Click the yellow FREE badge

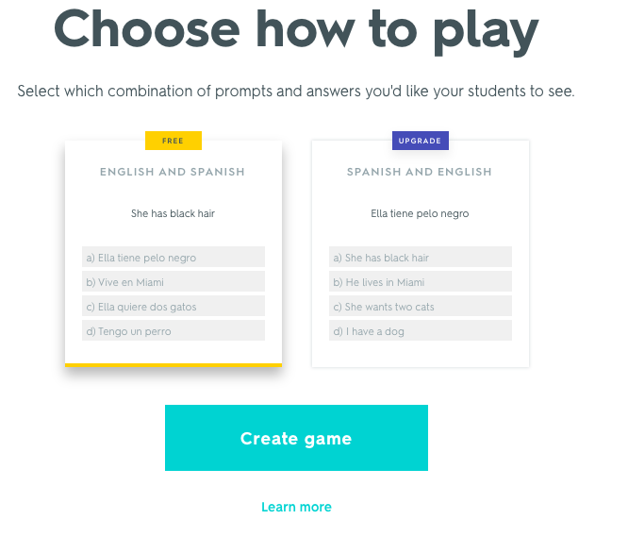(x=174, y=141)
